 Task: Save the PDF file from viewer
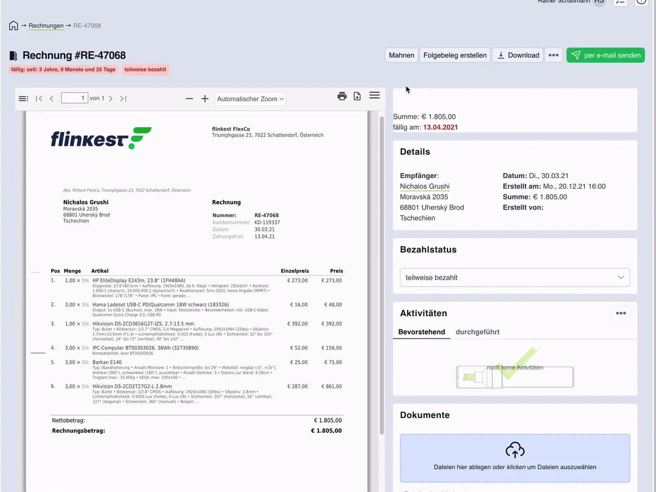tap(357, 96)
